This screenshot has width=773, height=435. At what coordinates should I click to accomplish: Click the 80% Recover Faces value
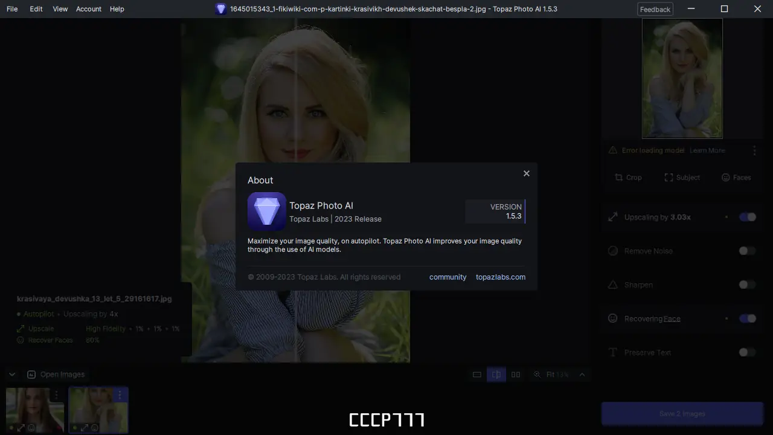click(92, 340)
